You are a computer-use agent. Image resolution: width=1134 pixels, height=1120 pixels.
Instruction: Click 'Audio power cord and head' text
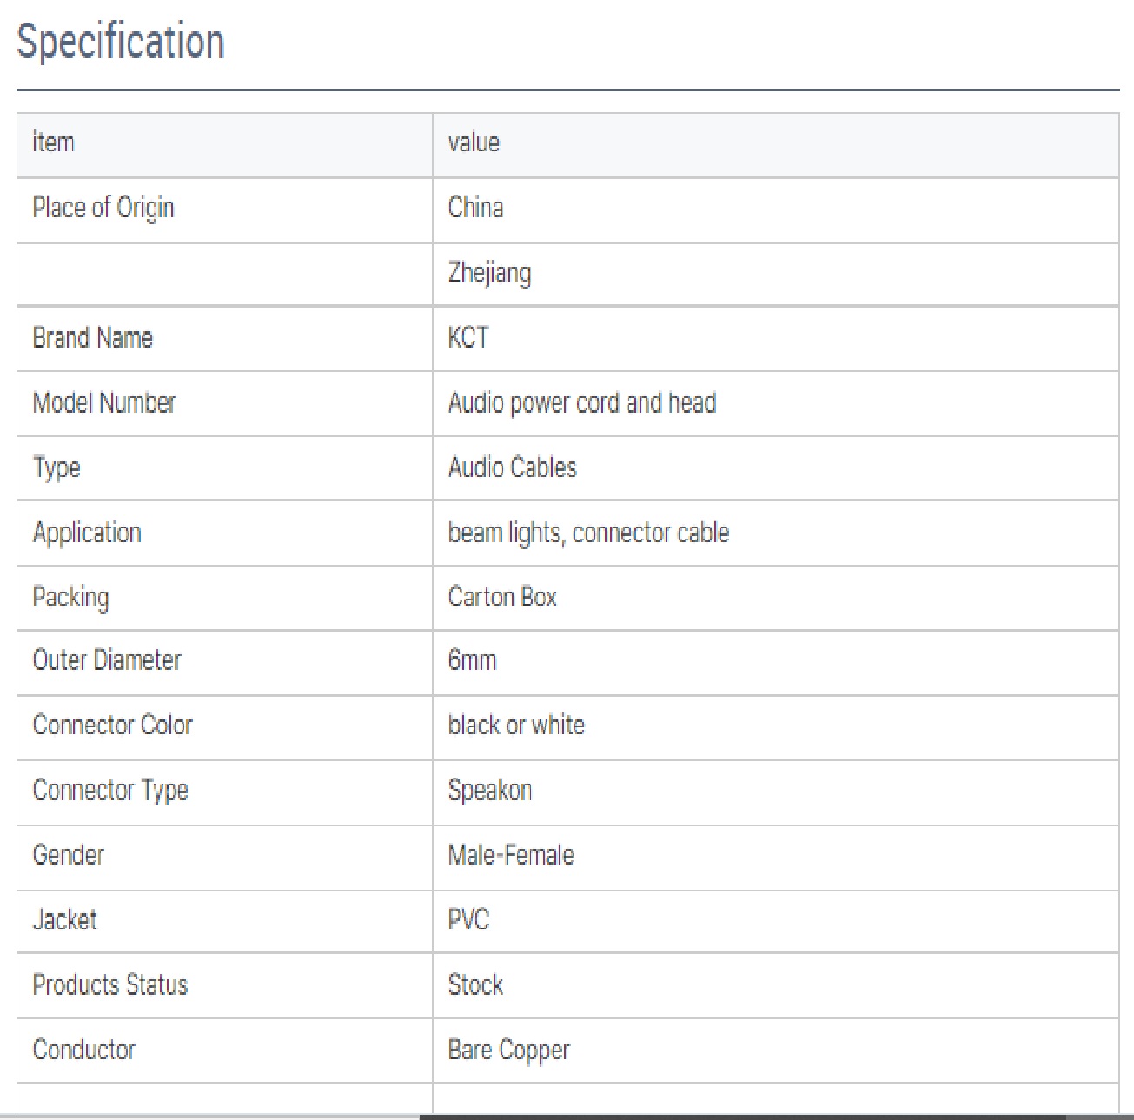click(x=581, y=403)
